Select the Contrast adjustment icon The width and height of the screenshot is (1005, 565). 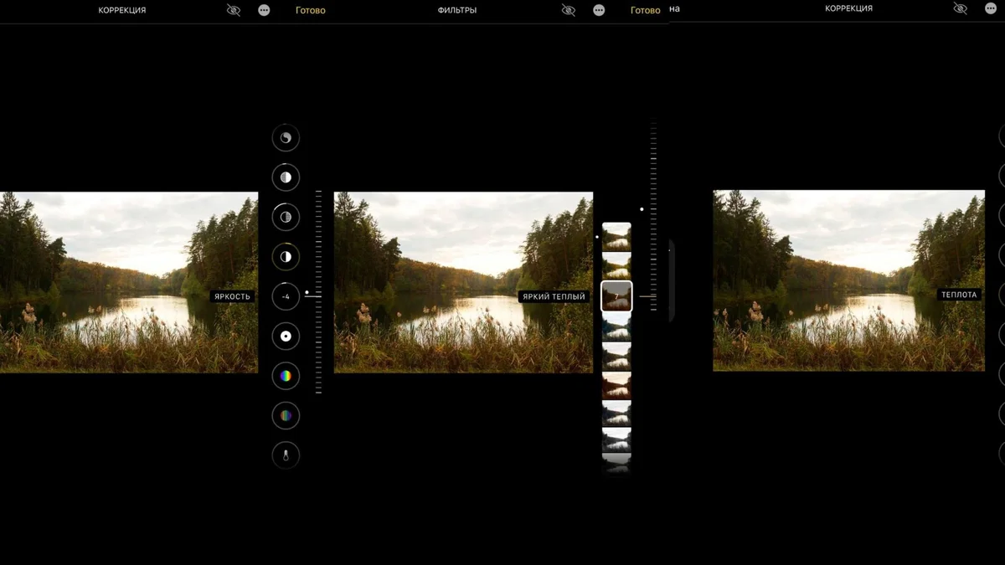[286, 256]
